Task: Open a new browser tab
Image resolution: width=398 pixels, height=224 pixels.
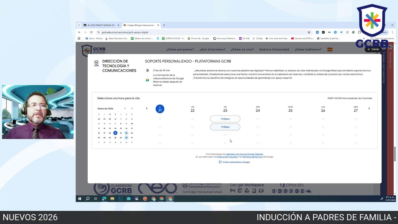Action: pyautogui.click(x=164, y=25)
